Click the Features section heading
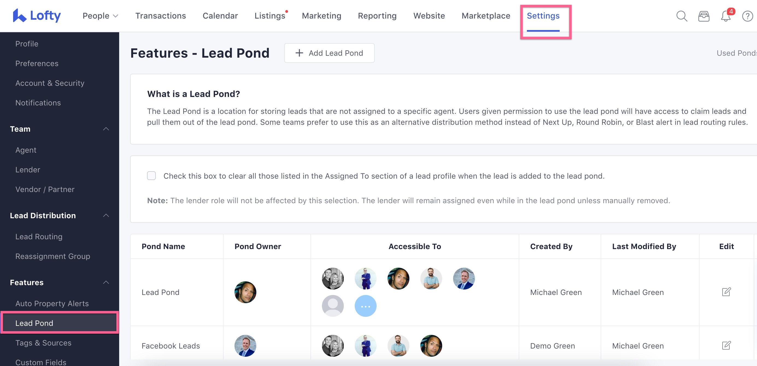The height and width of the screenshot is (366, 757). point(27,282)
